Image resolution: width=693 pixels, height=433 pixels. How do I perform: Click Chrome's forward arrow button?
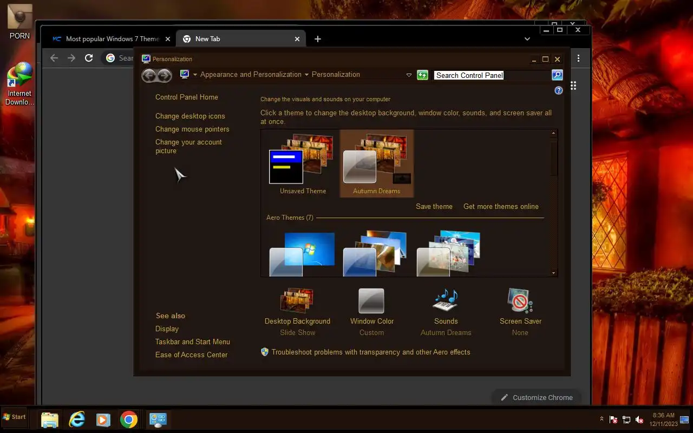point(71,58)
